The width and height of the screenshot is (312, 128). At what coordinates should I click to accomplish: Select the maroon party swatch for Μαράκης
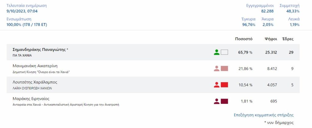coord(225,101)
